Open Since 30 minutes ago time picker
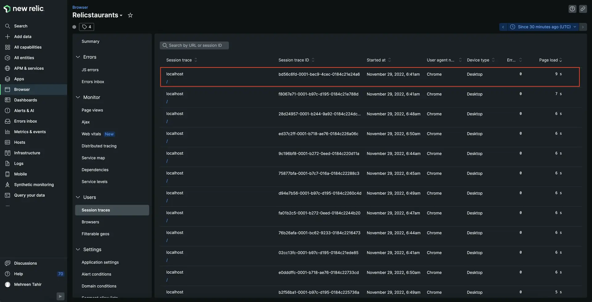This screenshot has height=302, width=592. pos(543,27)
